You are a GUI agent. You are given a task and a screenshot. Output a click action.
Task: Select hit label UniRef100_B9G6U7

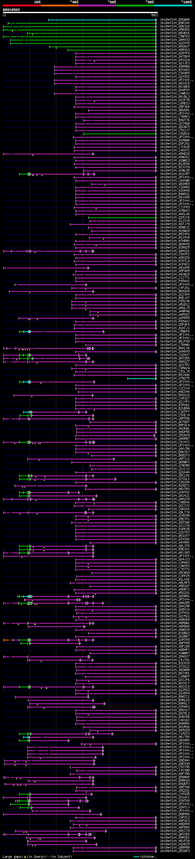(x=175, y=46)
